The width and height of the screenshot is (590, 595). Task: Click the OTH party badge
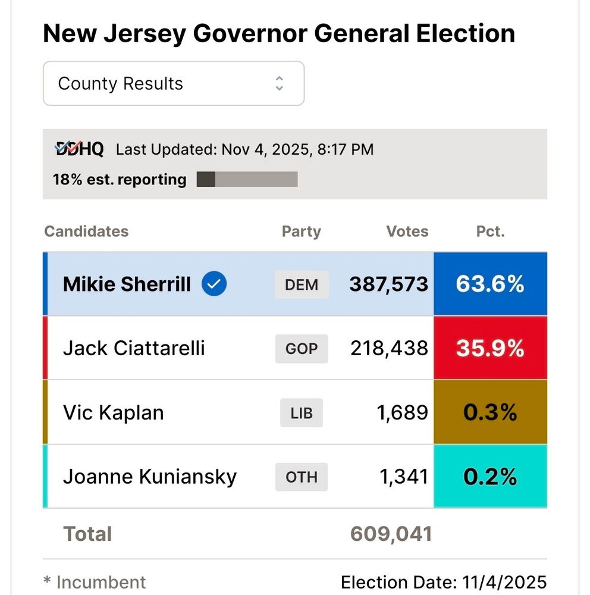(x=302, y=477)
